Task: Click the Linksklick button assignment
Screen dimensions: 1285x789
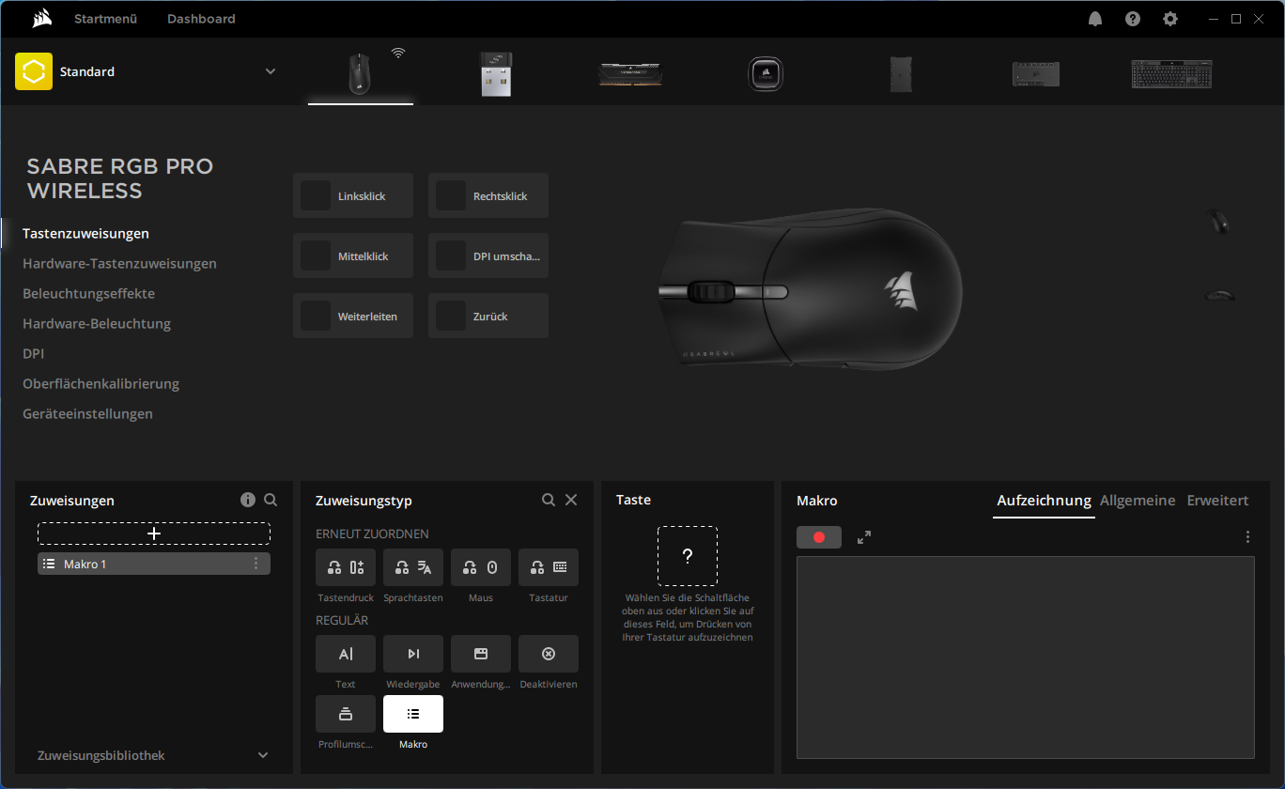Action: click(353, 196)
